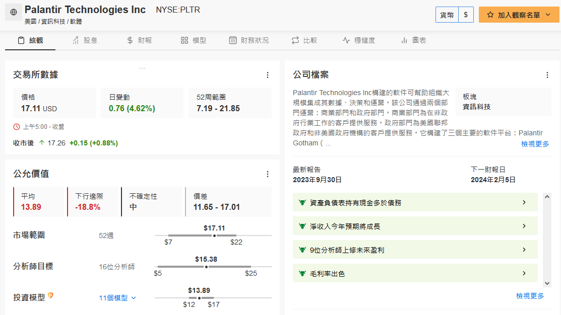Click the NYSE:PLTR ticker label
Screen dimensions: 561x315
point(178,10)
